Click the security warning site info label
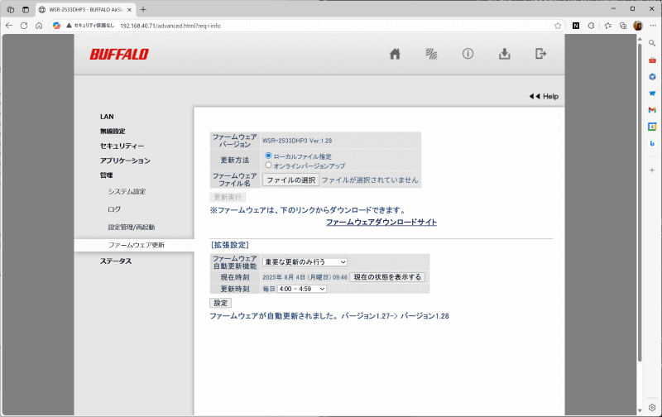Viewport: 662px width, 417px height. point(90,26)
